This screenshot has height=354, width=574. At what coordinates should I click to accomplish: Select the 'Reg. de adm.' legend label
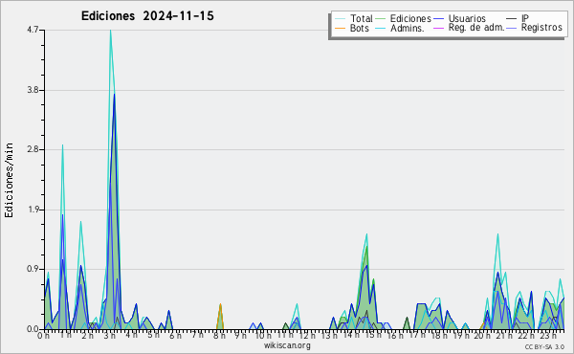click(476, 28)
